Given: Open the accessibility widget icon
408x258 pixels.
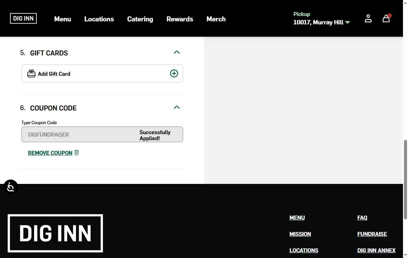Looking at the screenshot, I should pos(11,187).
